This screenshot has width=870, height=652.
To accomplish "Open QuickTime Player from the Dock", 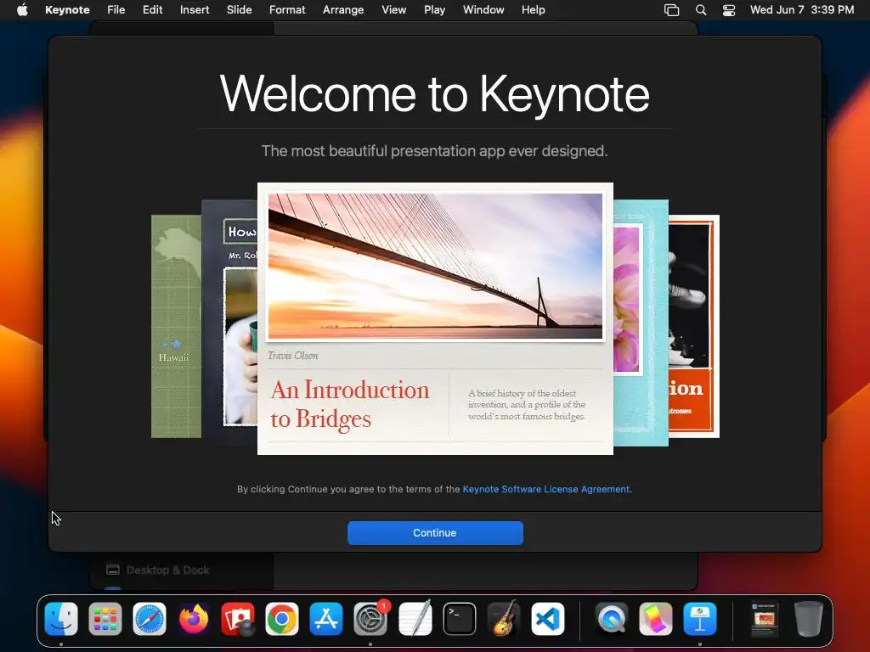I will [612, 619].
